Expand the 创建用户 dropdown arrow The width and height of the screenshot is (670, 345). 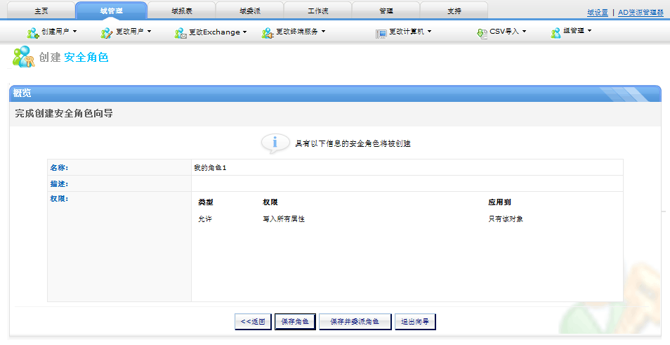tap(74, 32)
